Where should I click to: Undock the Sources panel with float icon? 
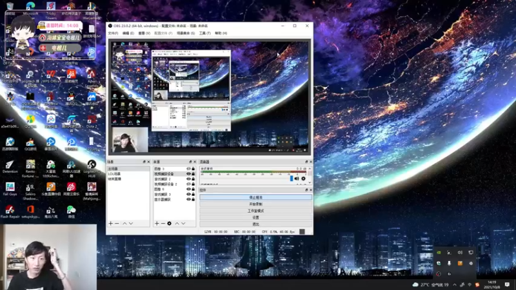190,162
